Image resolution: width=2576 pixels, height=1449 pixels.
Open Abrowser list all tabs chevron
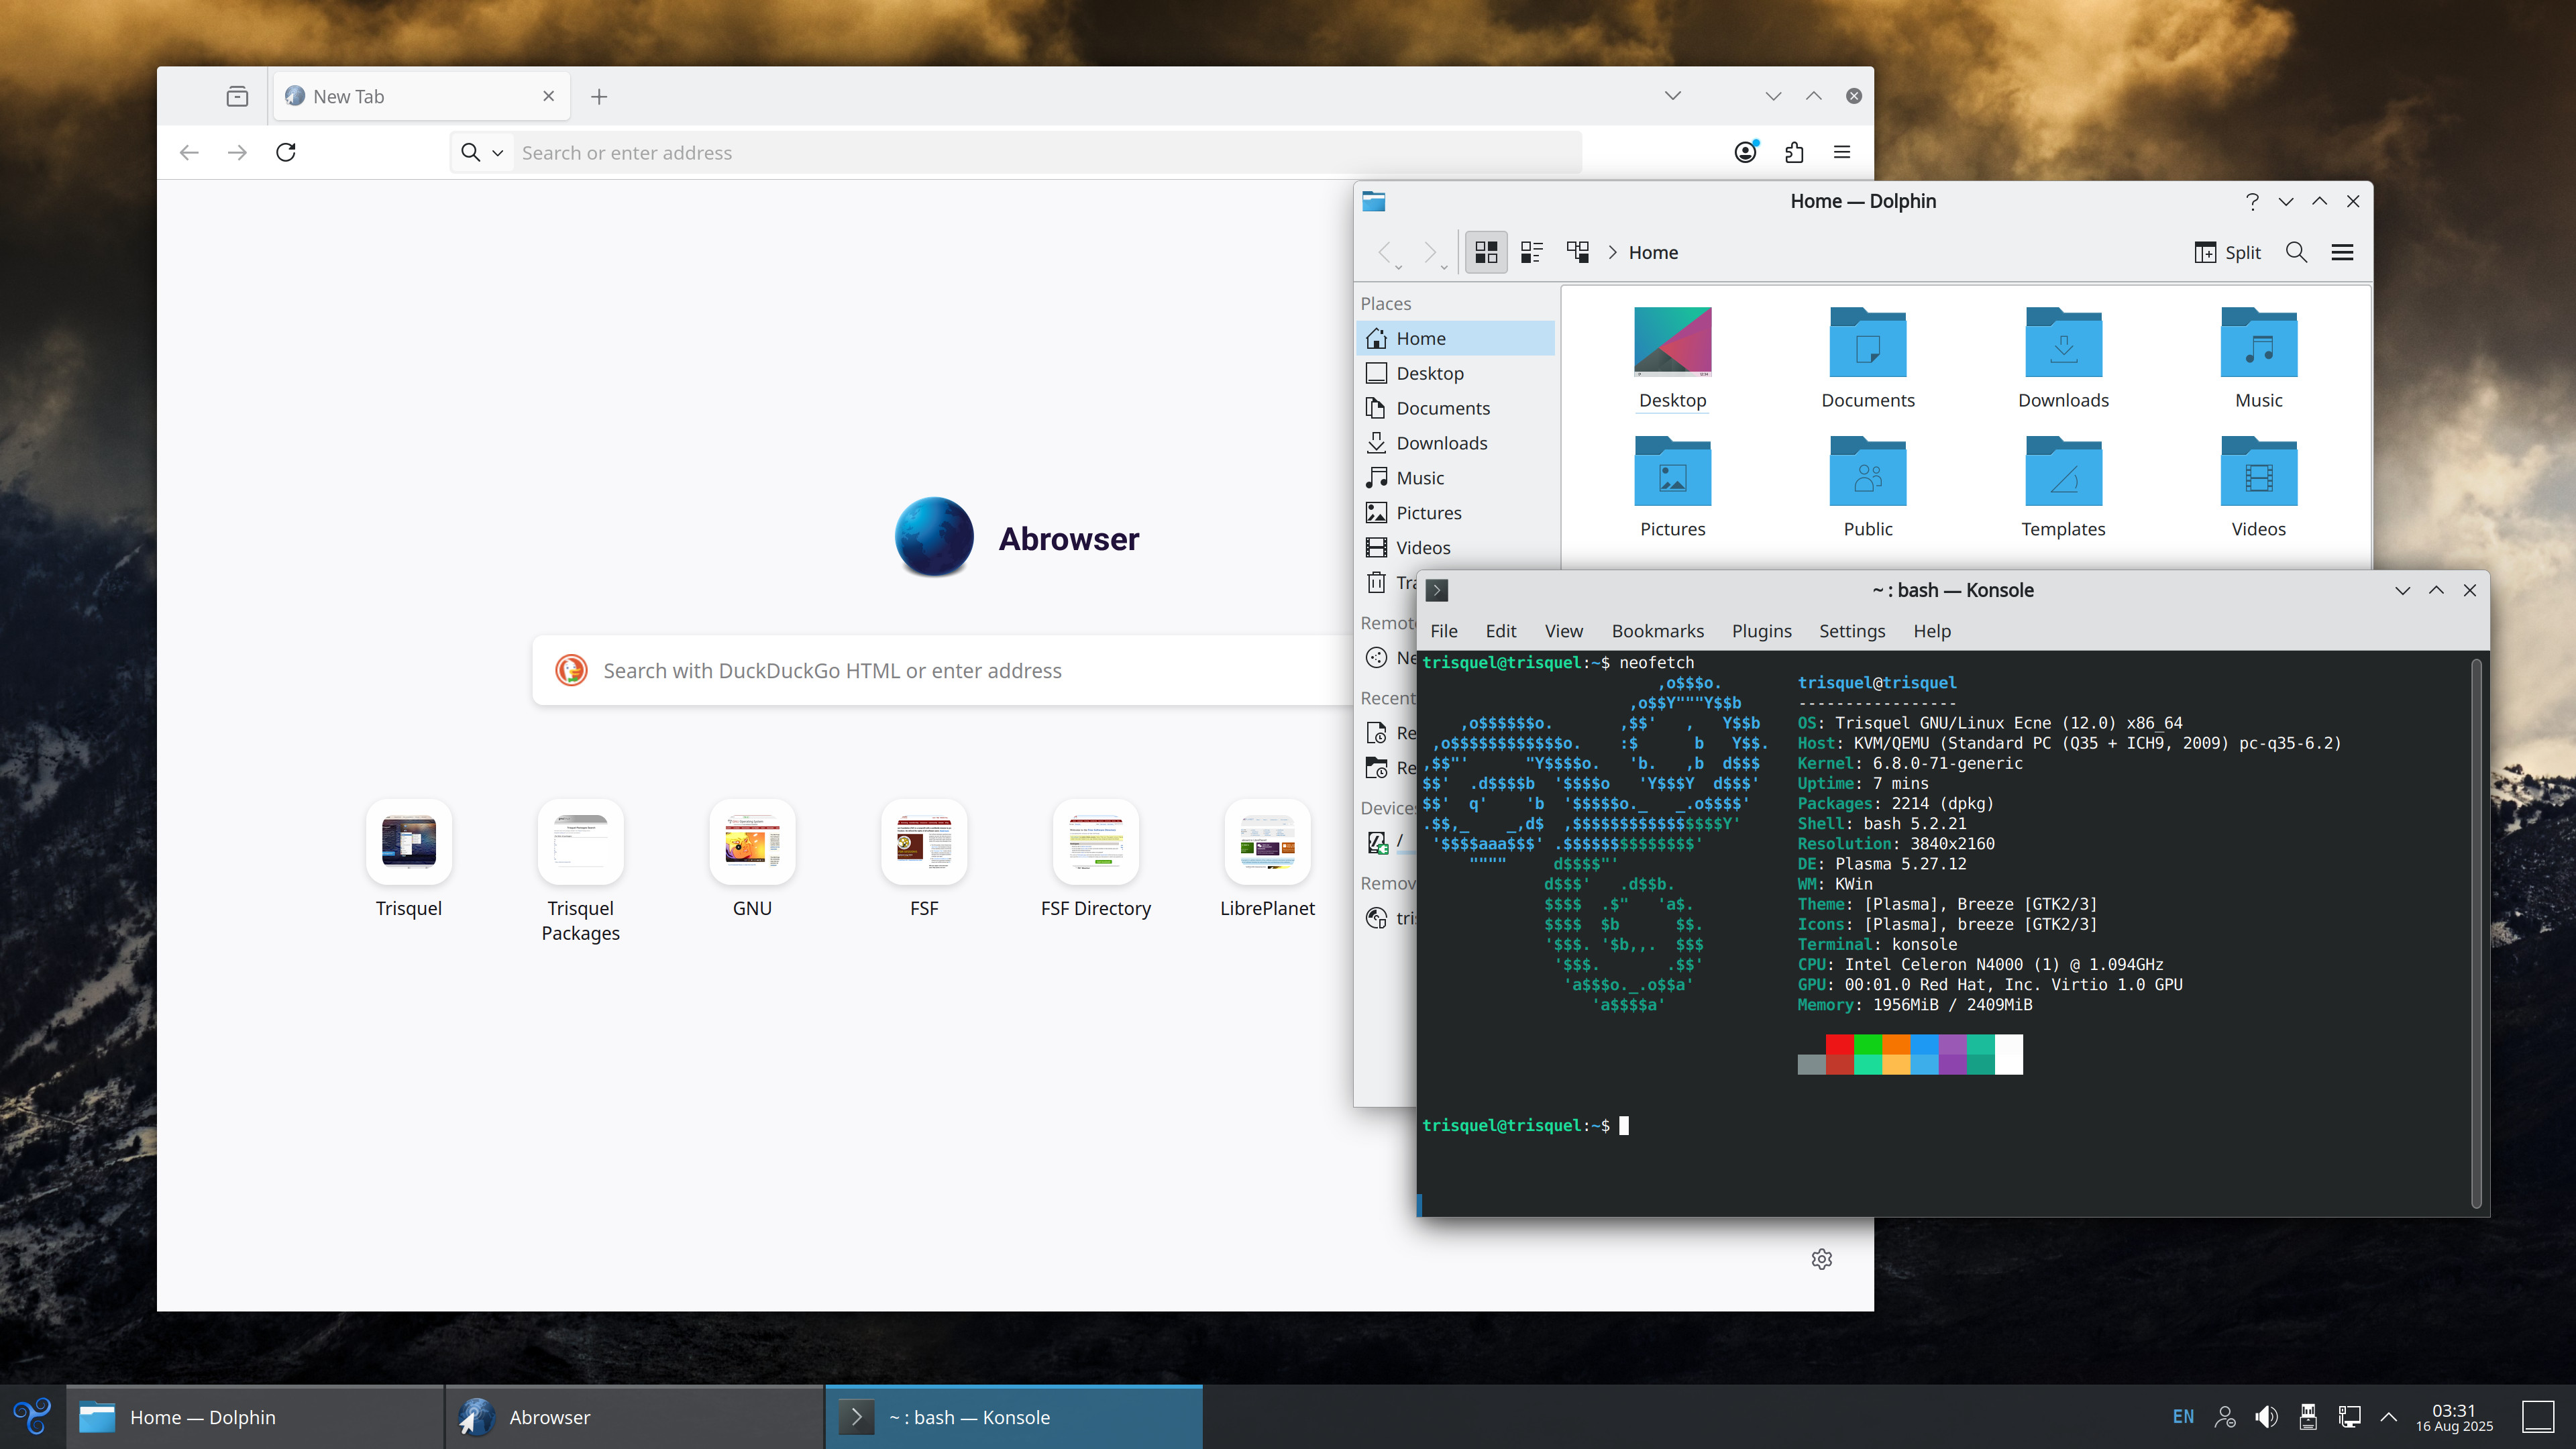pyautogui.click(x=1673, y=96)
